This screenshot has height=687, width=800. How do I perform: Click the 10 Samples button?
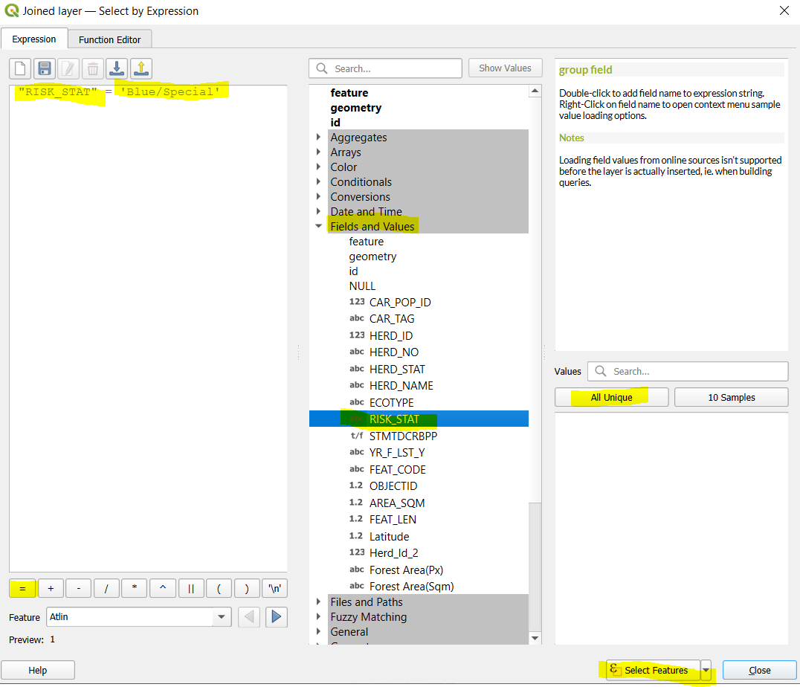[731, 397]
